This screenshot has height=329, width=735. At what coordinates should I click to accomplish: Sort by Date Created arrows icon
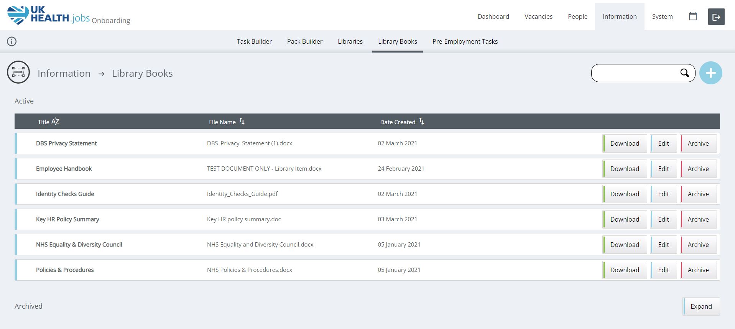[421, 122]
